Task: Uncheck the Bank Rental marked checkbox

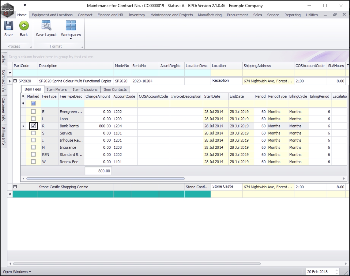Action: (x=34, y=126)
